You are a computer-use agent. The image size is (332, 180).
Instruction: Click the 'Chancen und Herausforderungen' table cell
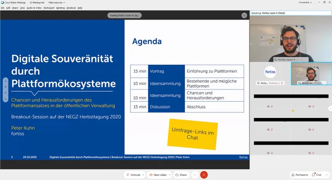[x=214, y=95]
